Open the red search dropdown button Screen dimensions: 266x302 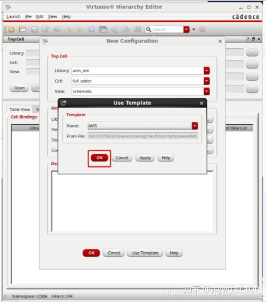click(x=186, y=29)
